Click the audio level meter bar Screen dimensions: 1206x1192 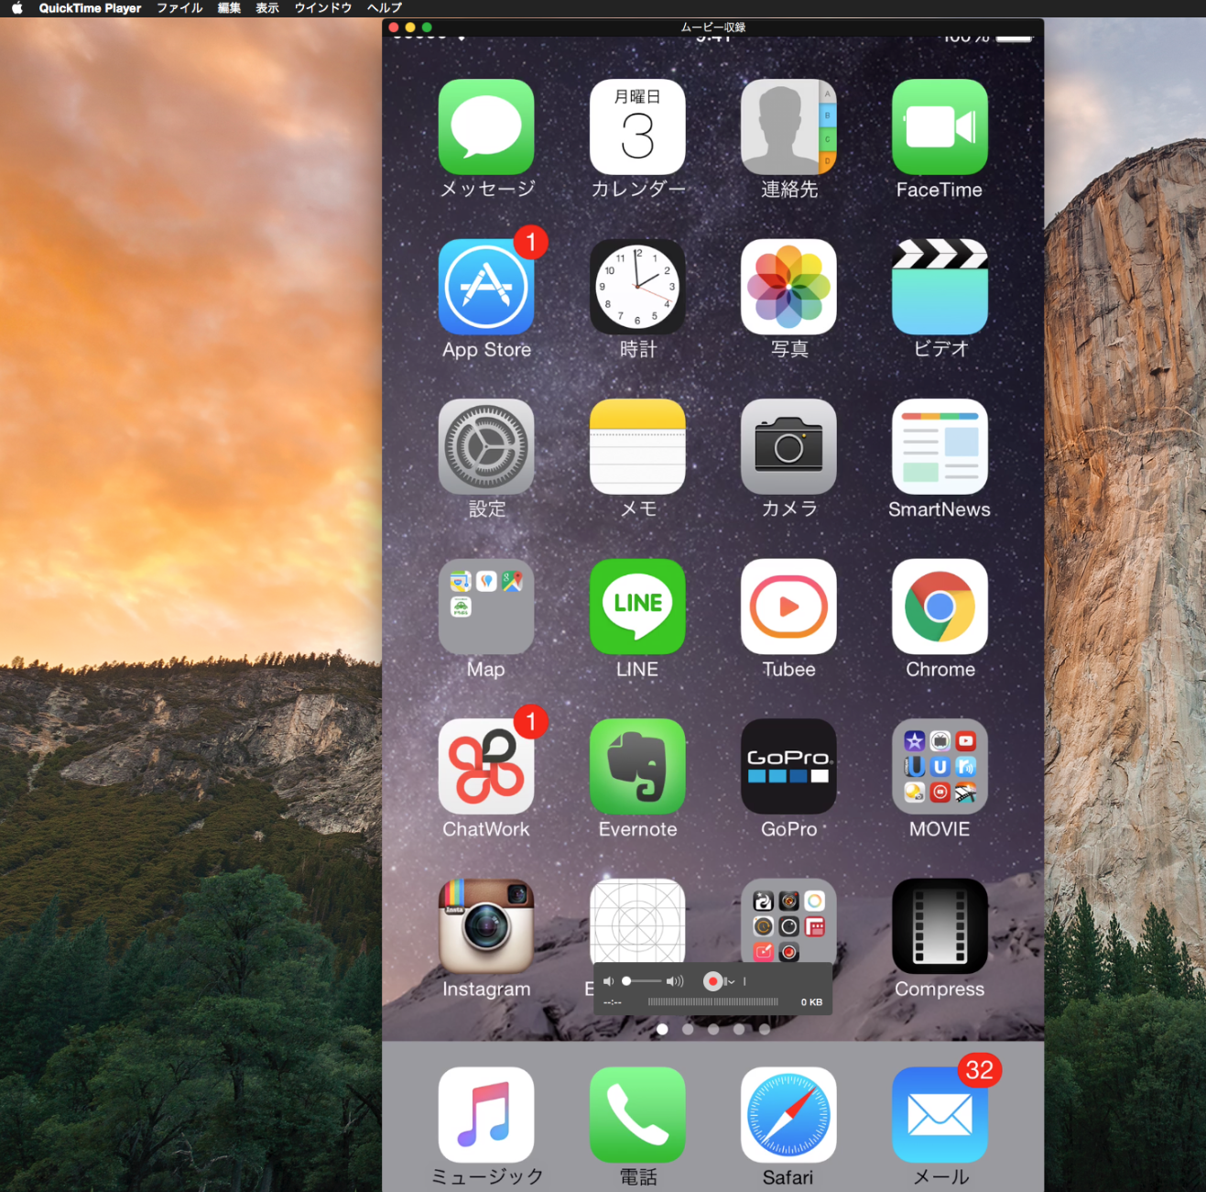click(713, 1002)
